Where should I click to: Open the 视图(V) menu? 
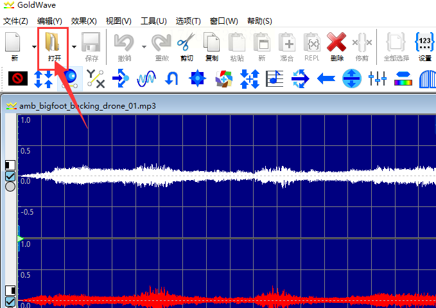pyautogui.click(x=118, y=21)
